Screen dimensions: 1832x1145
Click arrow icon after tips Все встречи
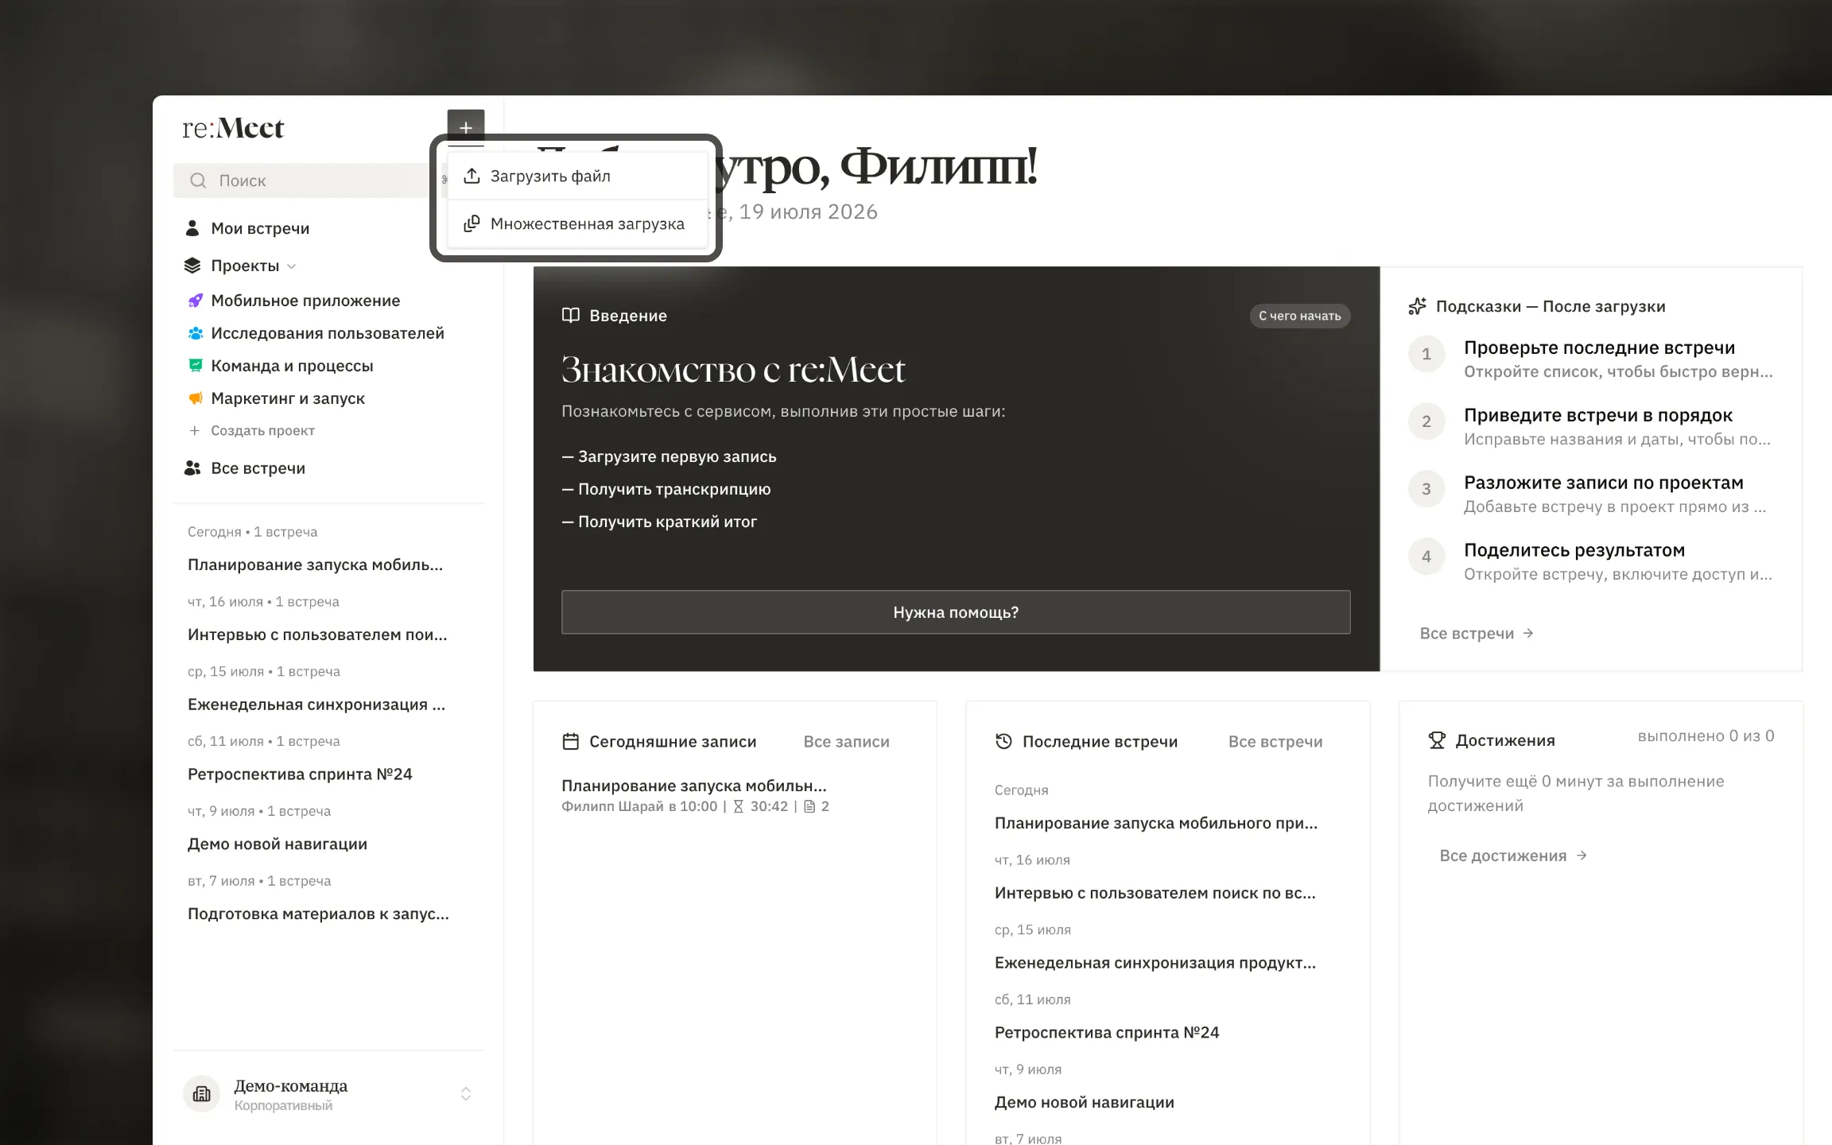pos(1527,634)
